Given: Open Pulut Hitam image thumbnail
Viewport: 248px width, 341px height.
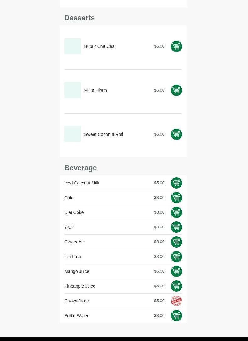Looking at the screenshot, I should click(x=73, y=90).
